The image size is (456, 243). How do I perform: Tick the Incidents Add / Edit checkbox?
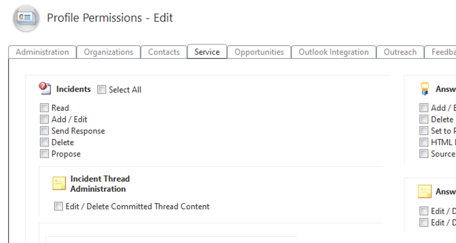click(x=44, y=119)
